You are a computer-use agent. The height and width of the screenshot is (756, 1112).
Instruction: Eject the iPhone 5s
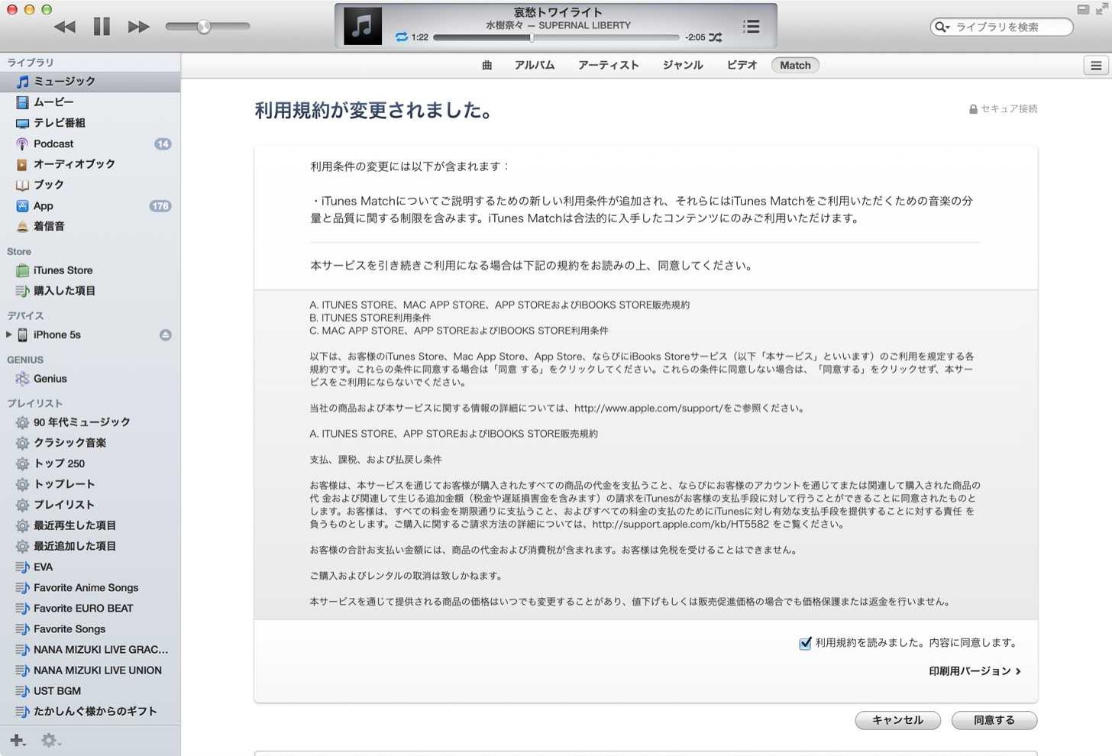(x=165, y=334)
